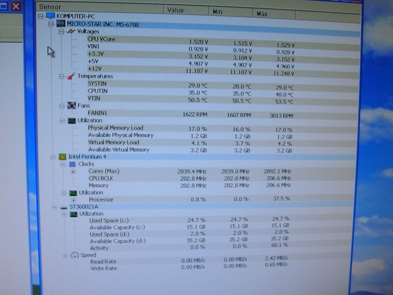Screen dimensions: 393x295
Task: Click the 60.1 % Activity max value
Action: tap(279, 245)
